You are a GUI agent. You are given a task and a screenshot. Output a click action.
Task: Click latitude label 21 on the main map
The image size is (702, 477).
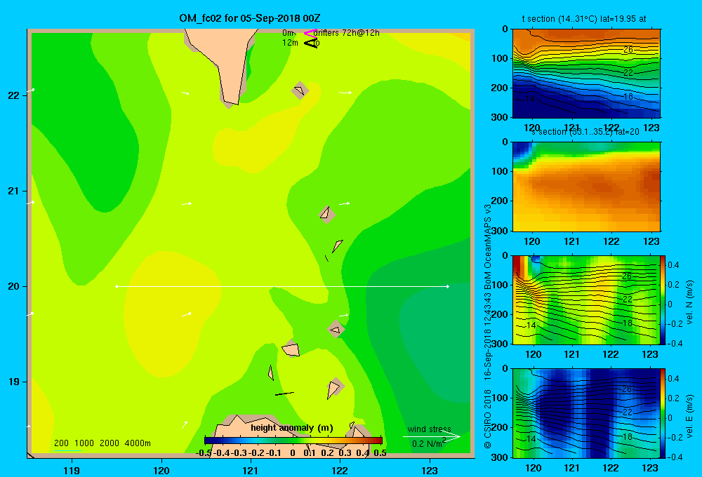14,192
